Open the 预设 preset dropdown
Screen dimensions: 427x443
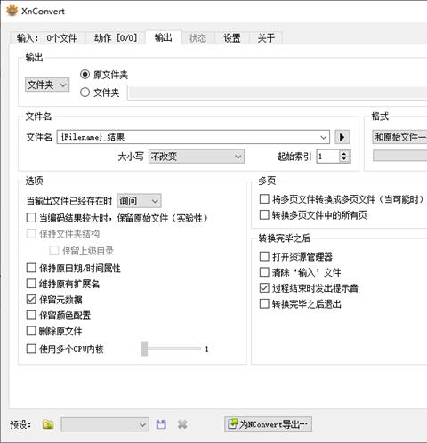tap(105, 424)
